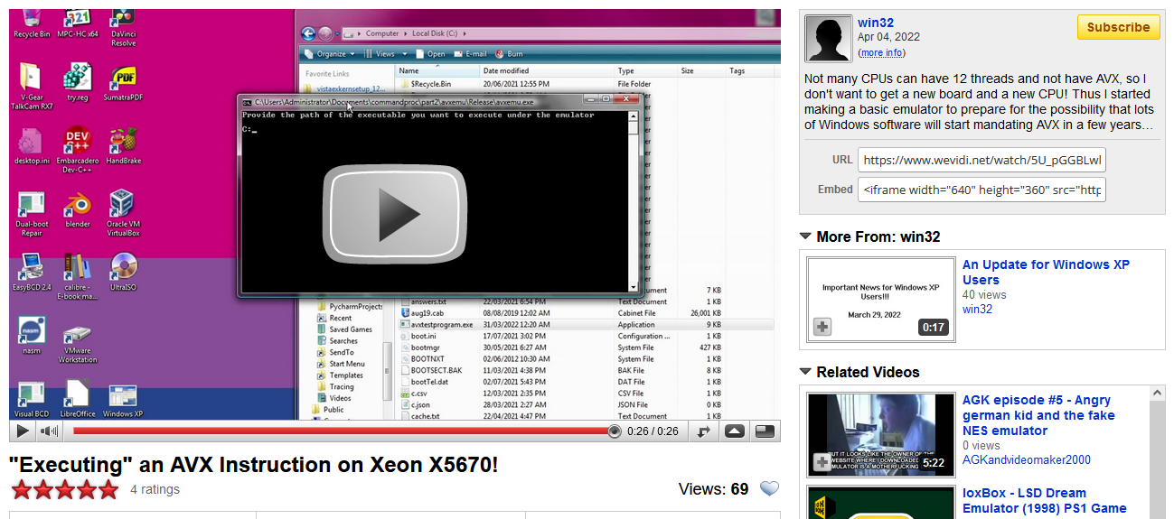Open the 'AGK episode #5' video thumbnail
This screenshot has width=1174, height=519.
coord(880,434)
